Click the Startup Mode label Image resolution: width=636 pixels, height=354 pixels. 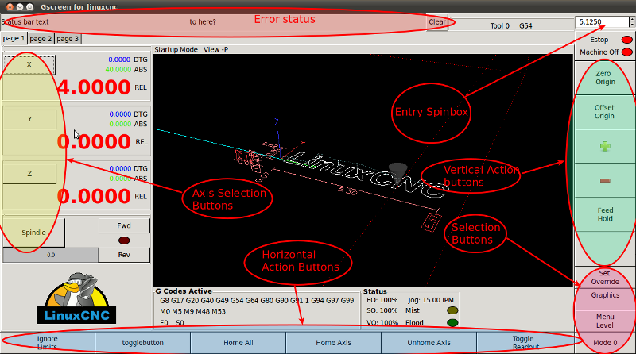[x=176, y=49]
